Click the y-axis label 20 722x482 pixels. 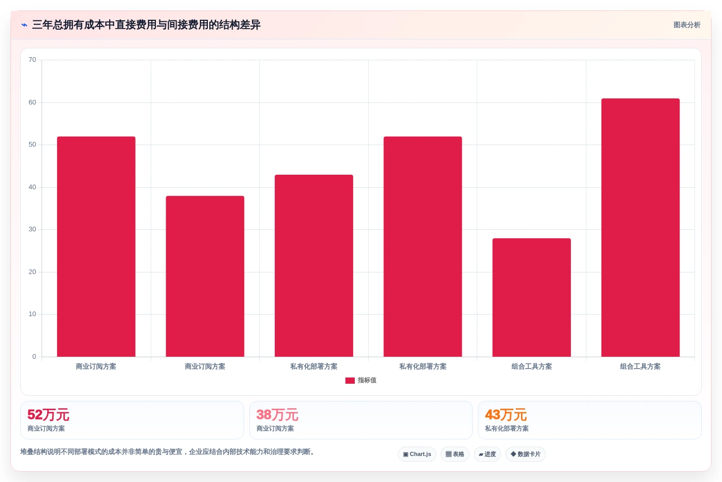pyautogui.click(x=32, y=272)
